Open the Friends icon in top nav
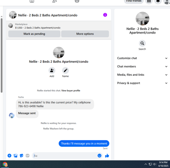The image size is (170, 168). point(54,1)
